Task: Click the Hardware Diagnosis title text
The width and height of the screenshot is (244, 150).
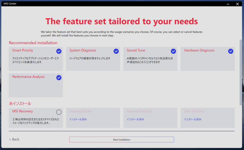Action: pos(199,50)
